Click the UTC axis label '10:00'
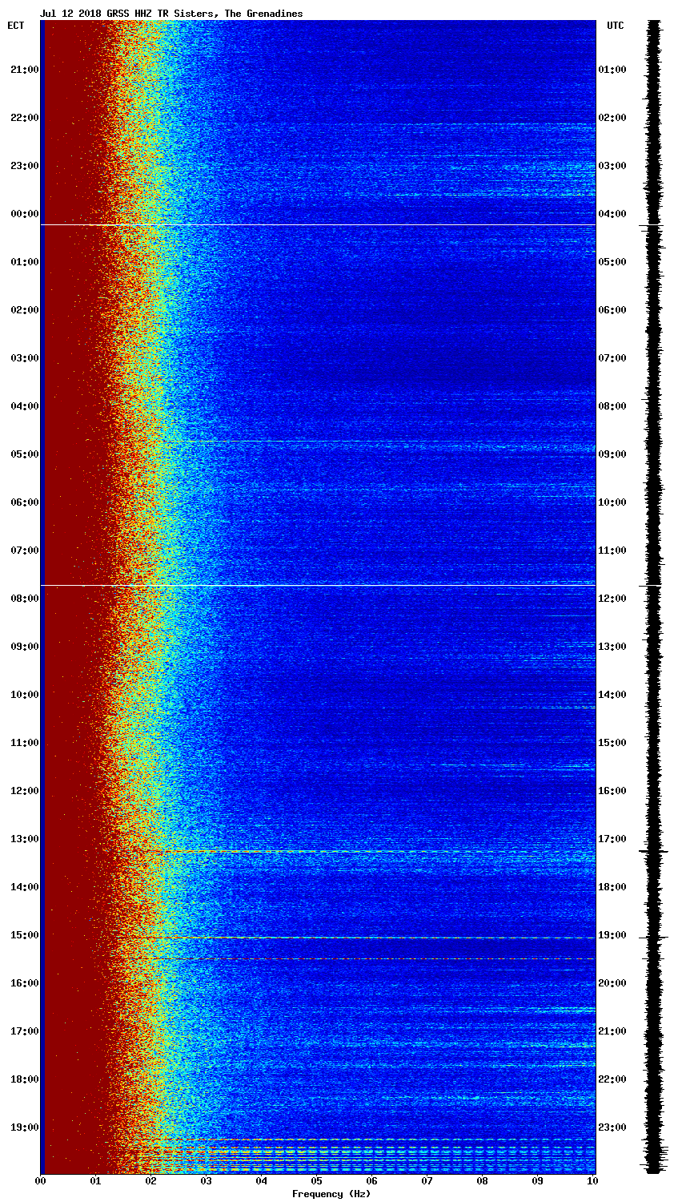 tap(612, 502)
